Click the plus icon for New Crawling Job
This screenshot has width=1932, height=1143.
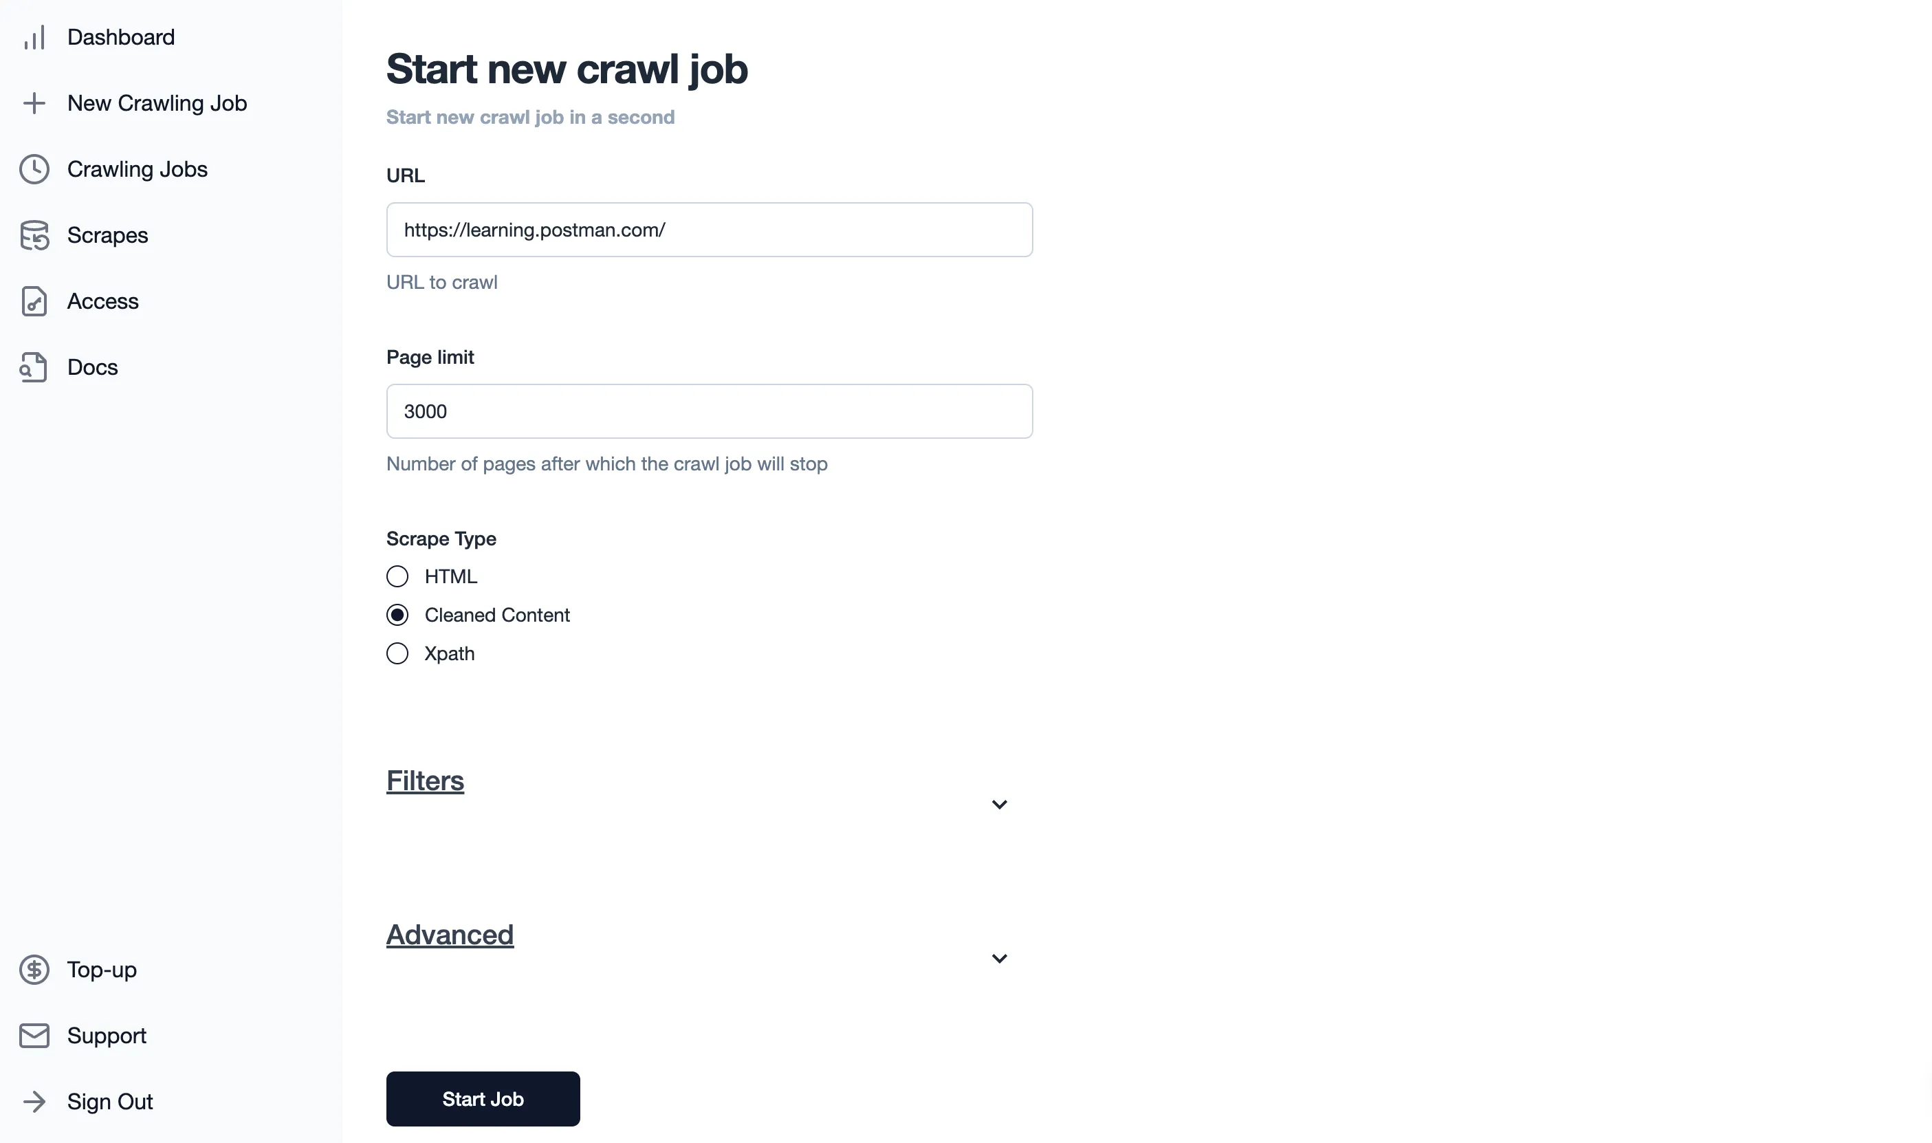click(34, 102)
